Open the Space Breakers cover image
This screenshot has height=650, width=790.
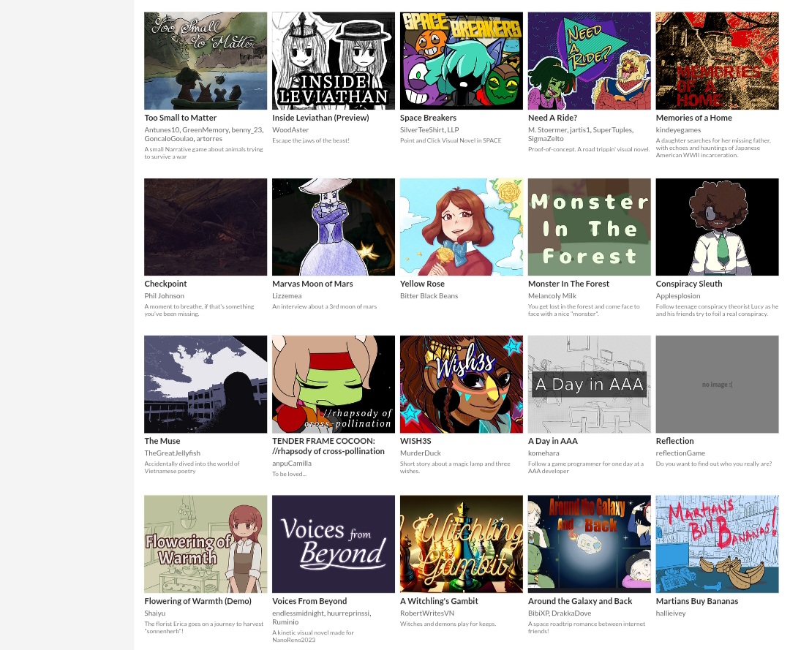pyautogui.click(x=462, y=61)
